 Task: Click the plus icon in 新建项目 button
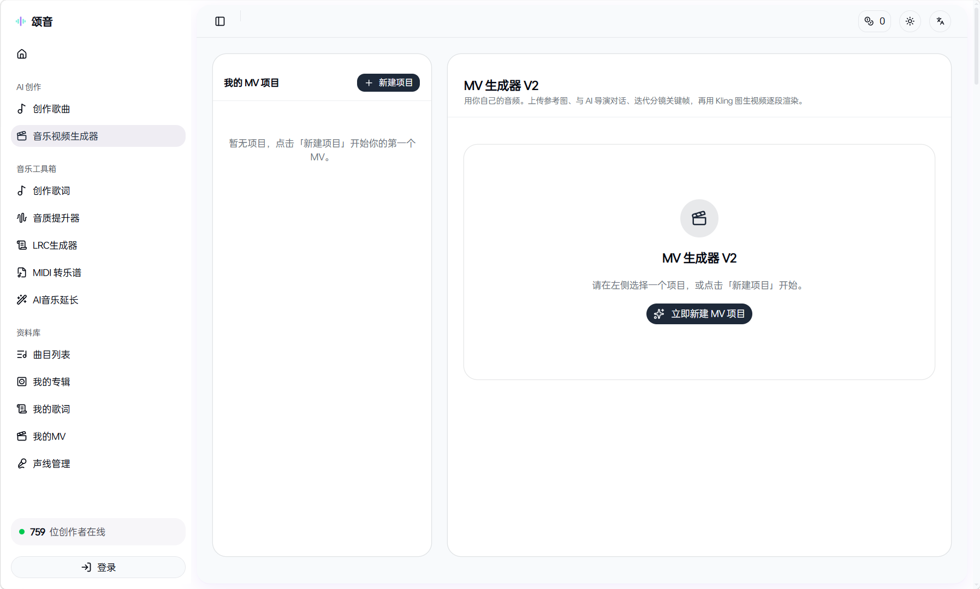pos(369,82)
